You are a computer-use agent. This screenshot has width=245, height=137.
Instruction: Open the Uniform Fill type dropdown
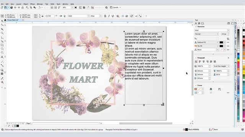click(x=217, y=42)
